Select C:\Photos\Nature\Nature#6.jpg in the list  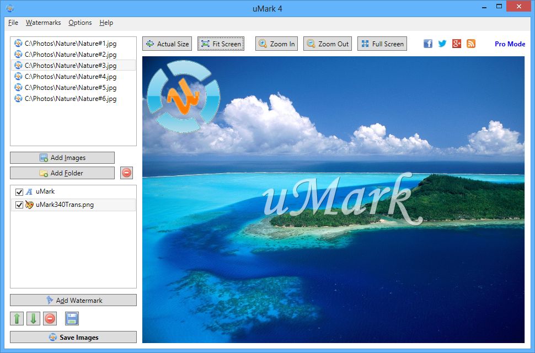73,99
